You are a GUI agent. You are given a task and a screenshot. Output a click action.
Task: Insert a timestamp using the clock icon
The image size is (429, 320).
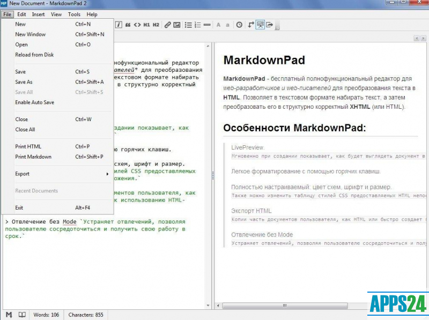click(x=239, y=25)
